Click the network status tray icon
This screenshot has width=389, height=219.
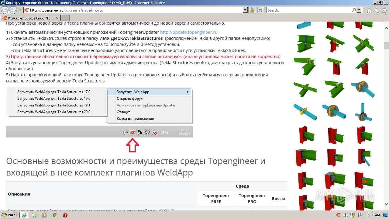tap(353, 215)
